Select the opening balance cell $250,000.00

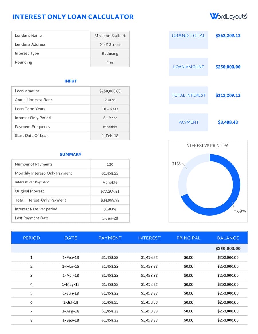pyautogui.click(x=228, y=248)
